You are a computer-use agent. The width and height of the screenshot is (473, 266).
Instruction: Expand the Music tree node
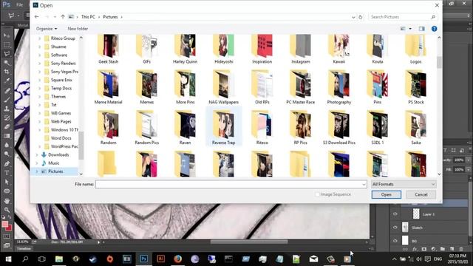pyautogui.click(x=37, y=163)
